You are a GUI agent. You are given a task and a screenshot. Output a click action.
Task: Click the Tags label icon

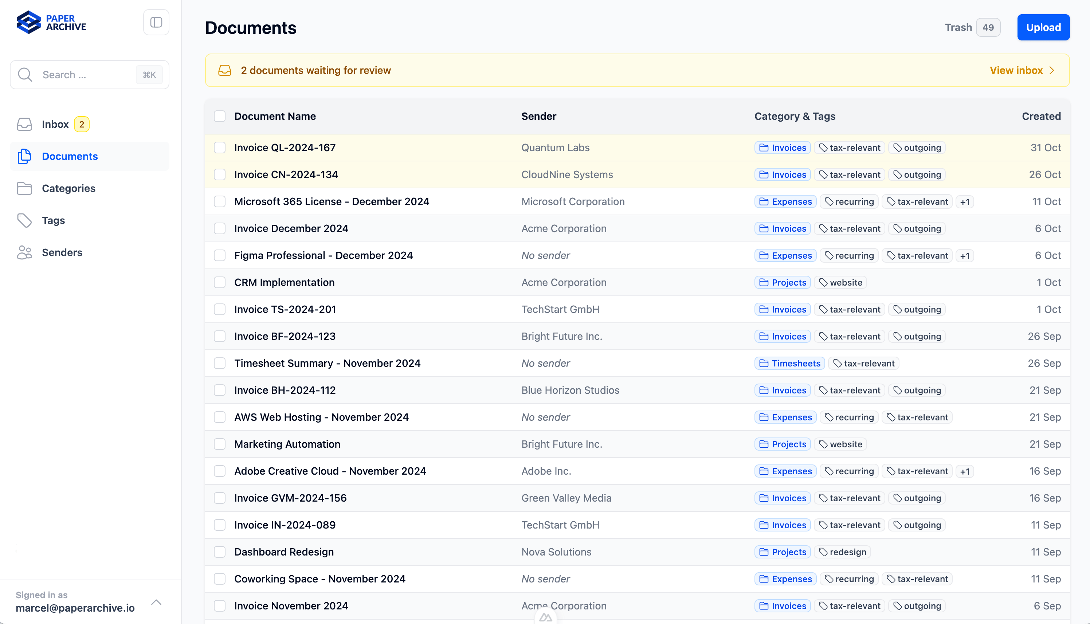[24, 220]
